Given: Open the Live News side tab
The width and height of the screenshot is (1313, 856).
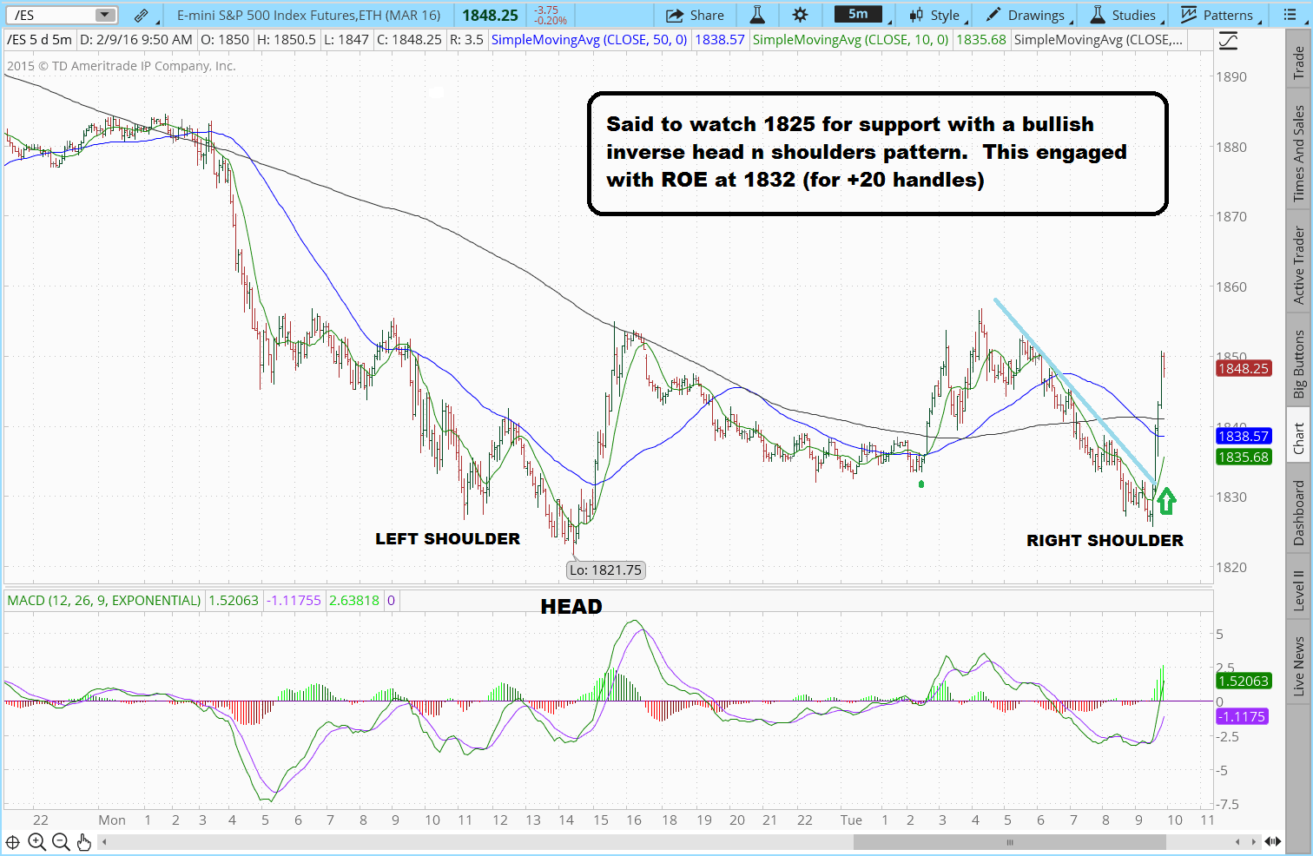Looking at the screenshot, I should [1299, 666].
